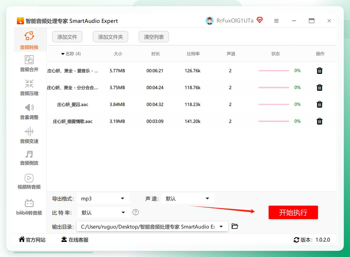Delete the 庄心妍_爱囚.aac file row
The width and height of the screenshot is (350, 257).
(319, 104)
